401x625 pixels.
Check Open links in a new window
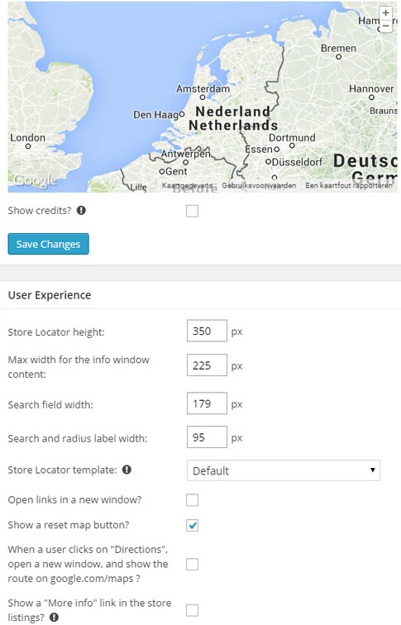(x=192, y=500)
